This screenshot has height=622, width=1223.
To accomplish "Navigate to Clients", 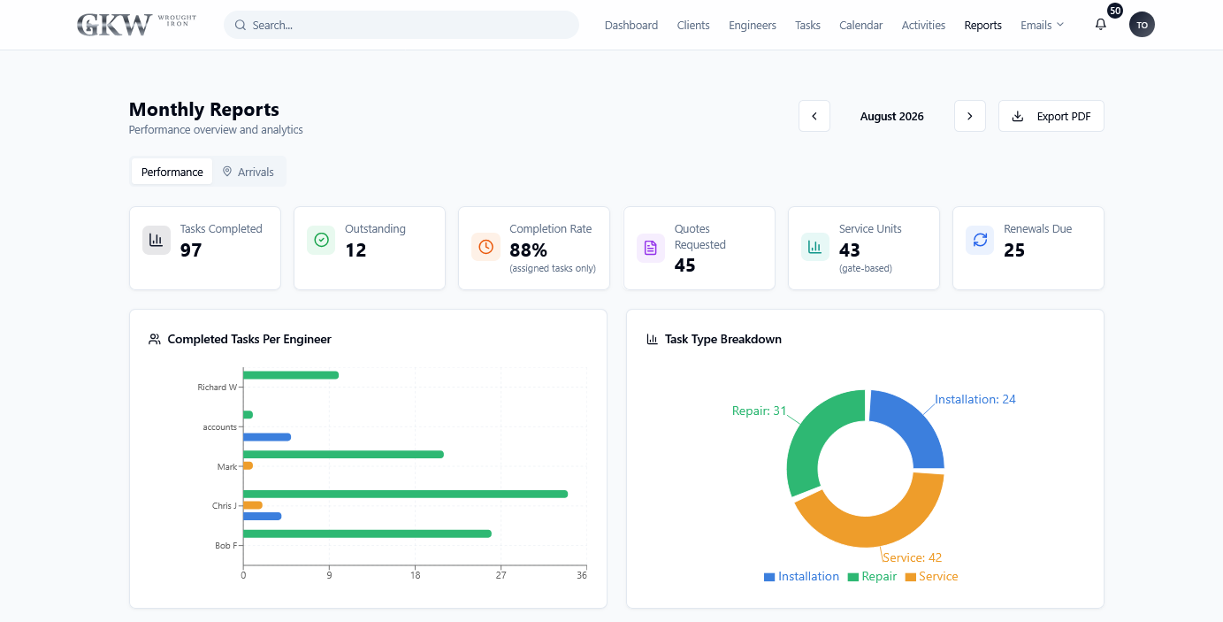I will [693, 25].
